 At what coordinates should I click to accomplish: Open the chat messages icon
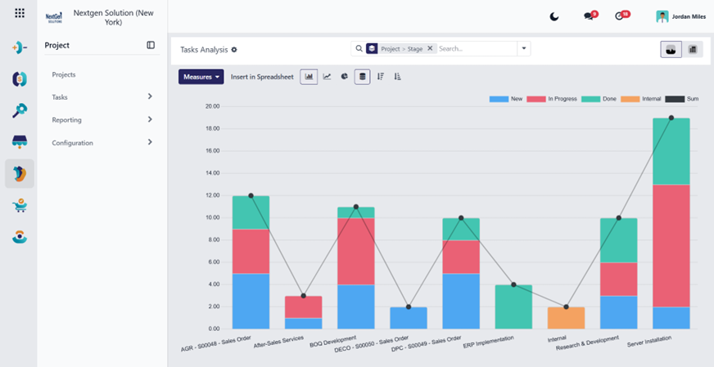tap(590, 16)
